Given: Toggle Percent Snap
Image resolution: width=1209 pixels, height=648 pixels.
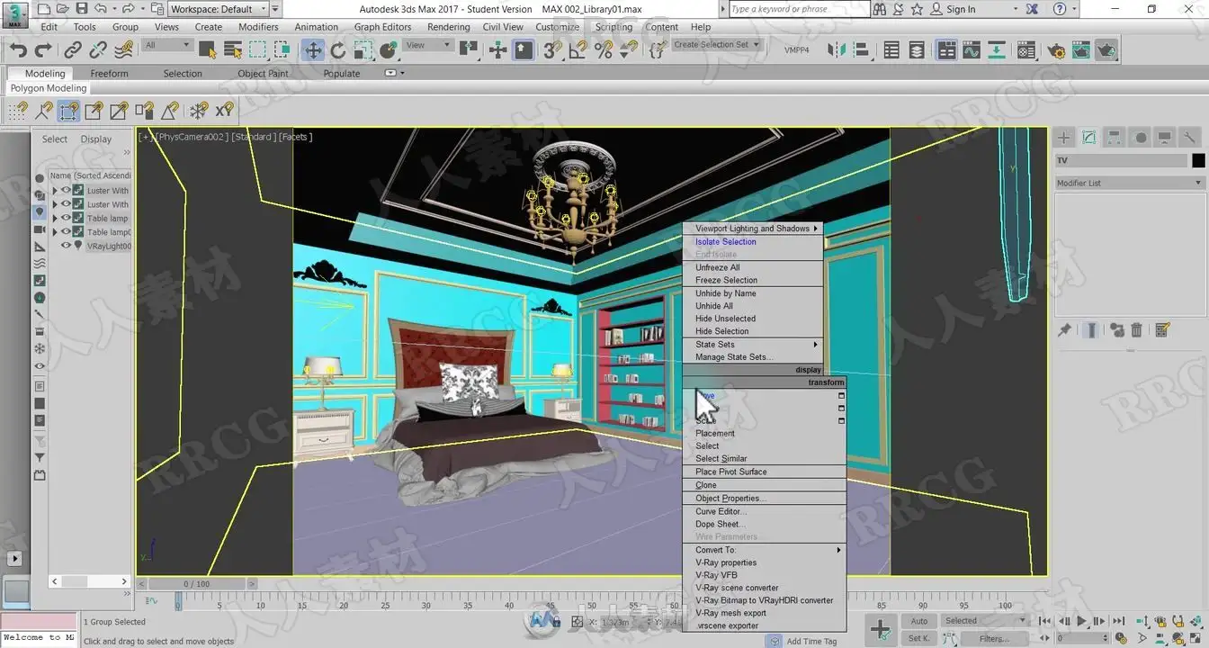Looking at the screenshot, I should (x=604, y=50).
